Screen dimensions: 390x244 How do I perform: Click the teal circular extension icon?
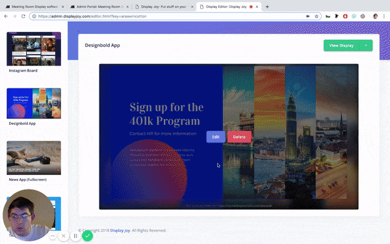point(354,16)
